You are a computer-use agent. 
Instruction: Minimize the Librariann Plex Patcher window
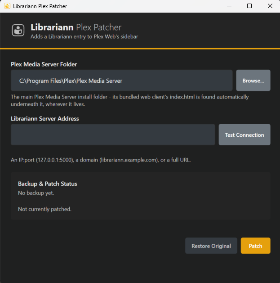click(229, 6)
